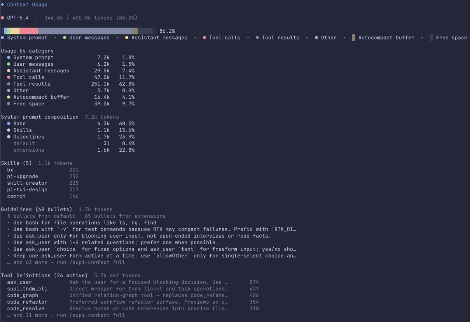Click "and 21 more" tool definitions line
Image resolution: width=470 pixels, height=322 pixels.
66,315
